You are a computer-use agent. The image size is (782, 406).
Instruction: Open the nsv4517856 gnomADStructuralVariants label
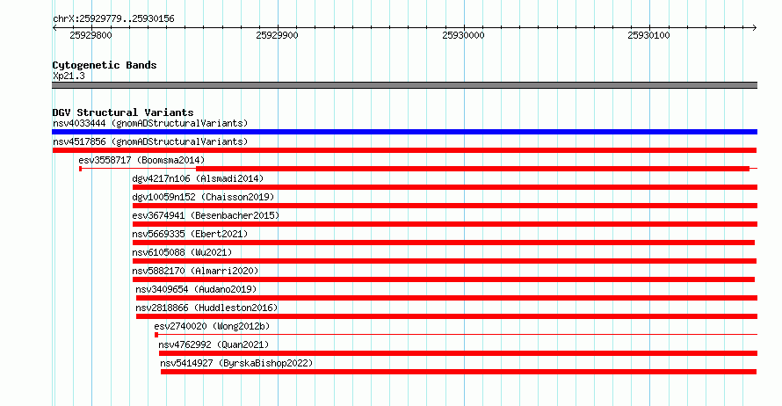point(150,141)
